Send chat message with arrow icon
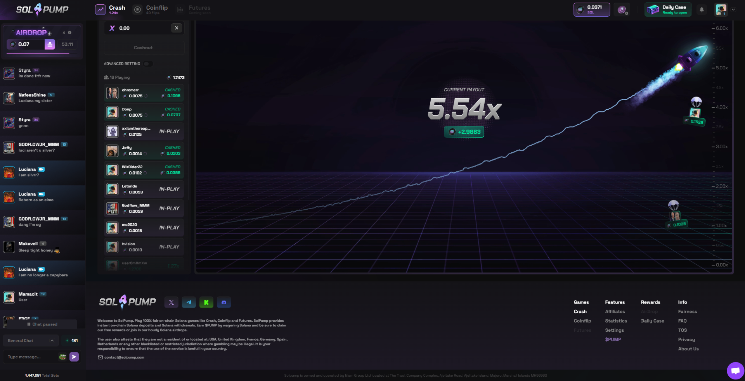Image resolution: width=745 pixels, height=381 pixels. click(x=74, y=357)
